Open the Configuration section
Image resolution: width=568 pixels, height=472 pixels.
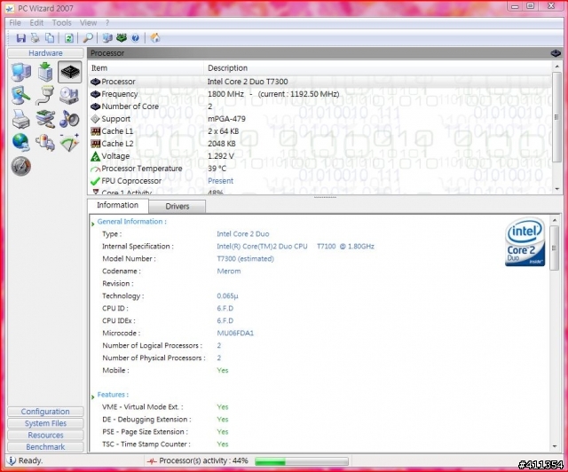coord(45,412)
